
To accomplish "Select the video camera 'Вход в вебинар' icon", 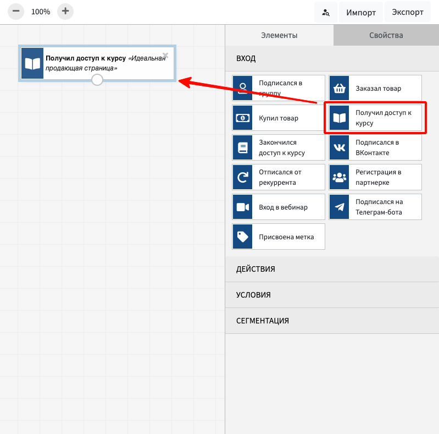I will click(x=242, y=207).
